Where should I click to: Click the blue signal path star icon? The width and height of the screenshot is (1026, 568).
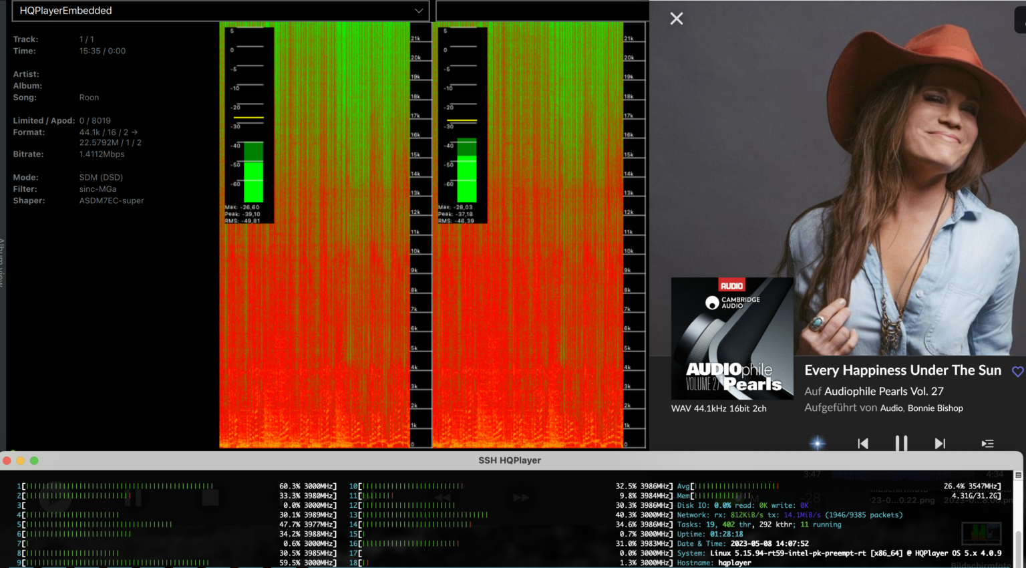click(816, 443)
